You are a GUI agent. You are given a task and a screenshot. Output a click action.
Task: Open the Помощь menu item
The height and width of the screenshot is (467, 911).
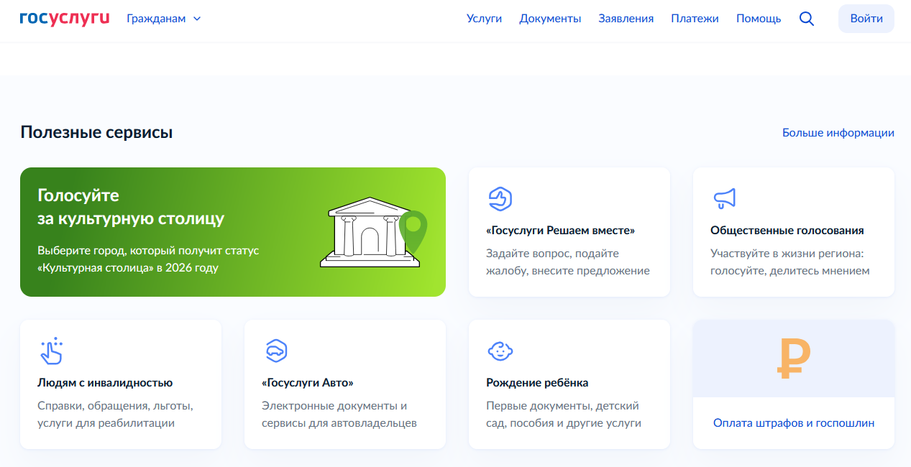click(759, 19)
